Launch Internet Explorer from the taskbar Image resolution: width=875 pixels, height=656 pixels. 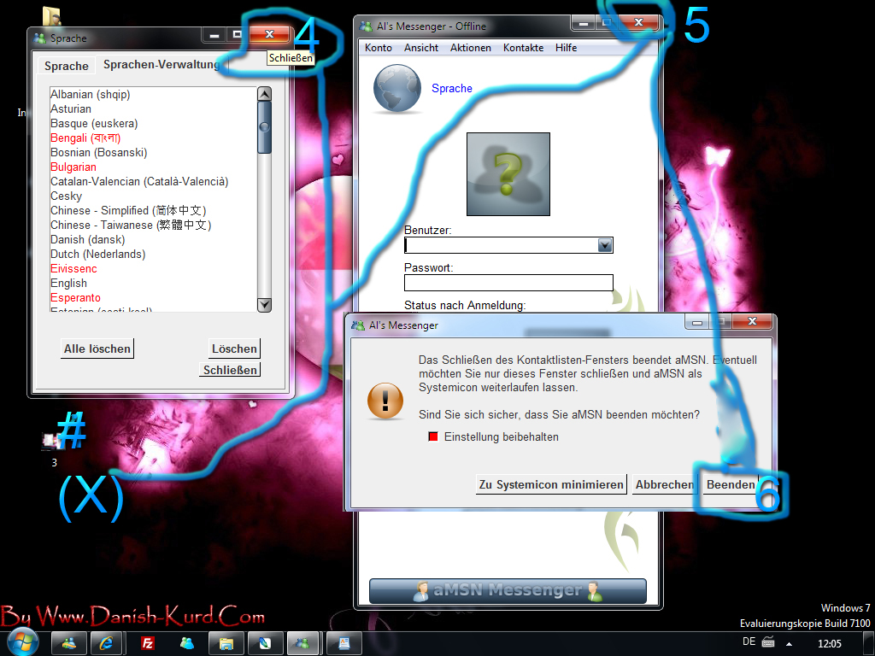tap(106, 643)
